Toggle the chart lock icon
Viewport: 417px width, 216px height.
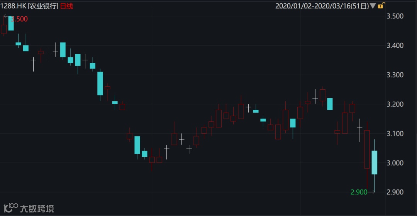[x=381, y=5]
